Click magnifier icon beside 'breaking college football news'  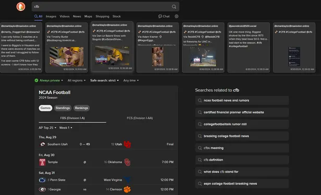click(200, 136)
